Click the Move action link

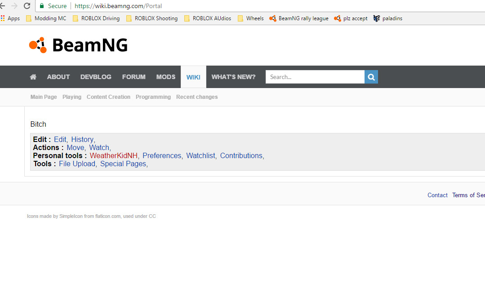pos(75,148)
